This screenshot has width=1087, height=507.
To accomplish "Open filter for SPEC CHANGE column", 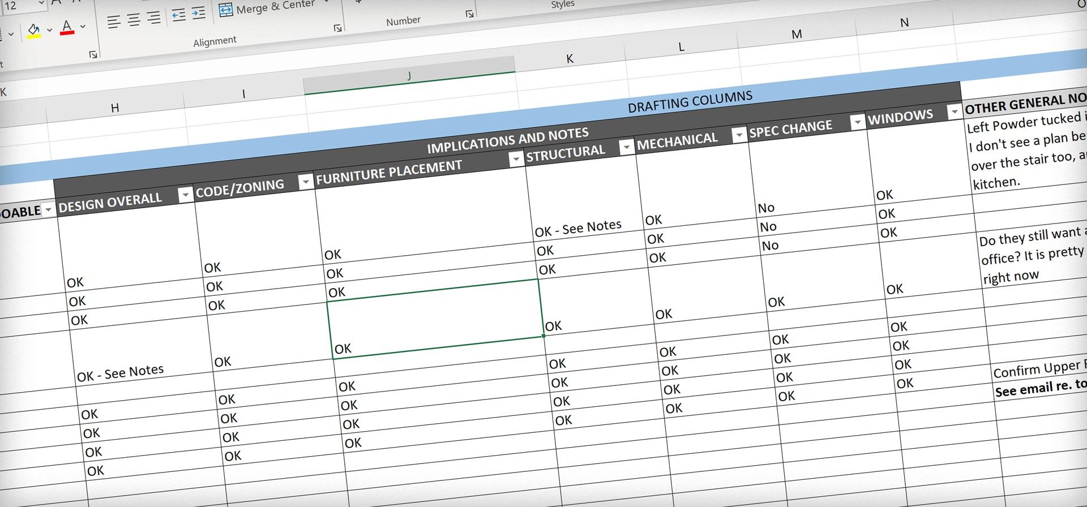I will pyautogui.click(x=857, y=122).
